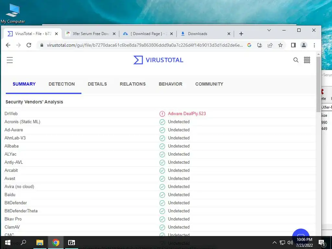
Task: Click the page vertical scrollbar thumb
Action: tap(318, 84)
